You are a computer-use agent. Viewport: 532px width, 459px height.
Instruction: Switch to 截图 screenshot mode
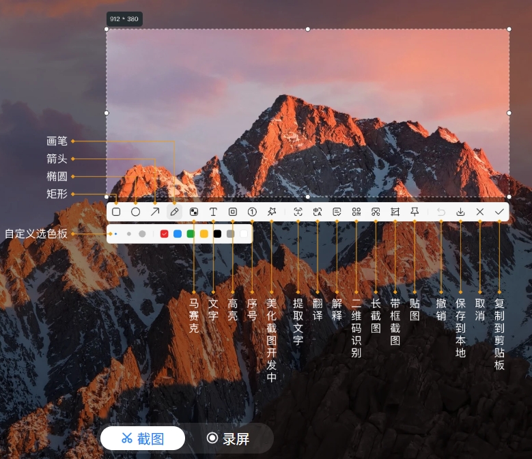tap(143, 439)
